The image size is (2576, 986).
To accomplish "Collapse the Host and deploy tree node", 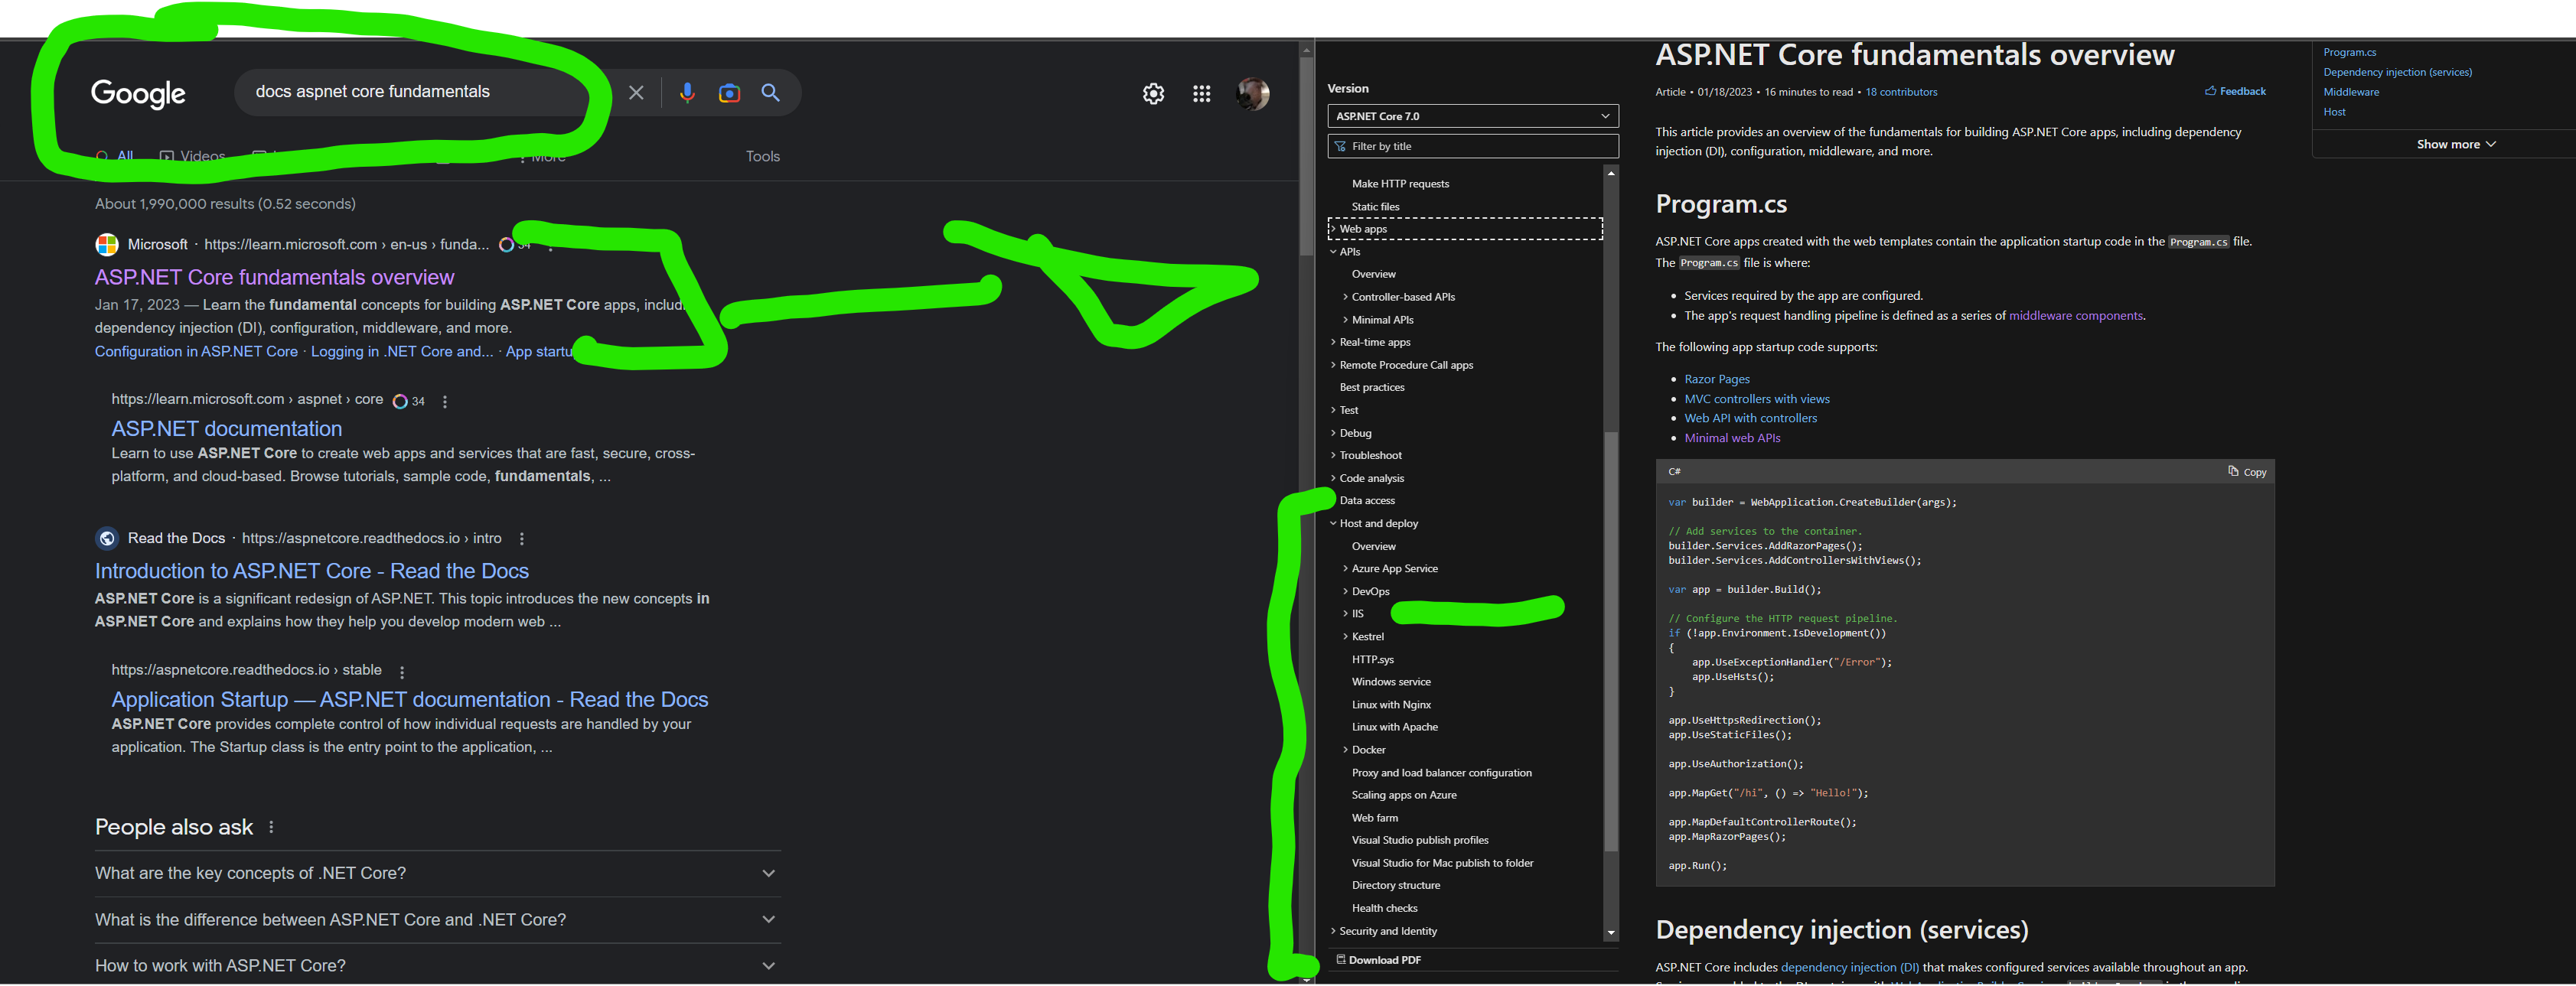I will pos(1333,523).
